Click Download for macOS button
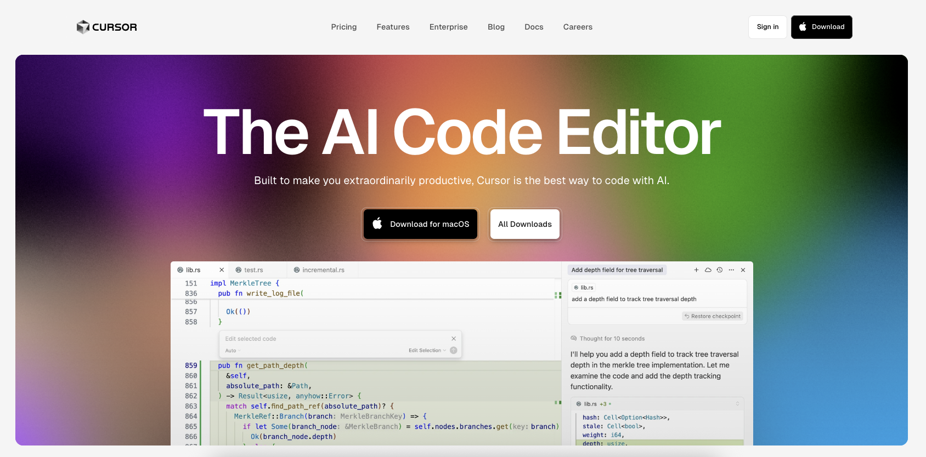The width and height of the screenshot is (926, 457). pyautogui.click(x=421, y=224)
